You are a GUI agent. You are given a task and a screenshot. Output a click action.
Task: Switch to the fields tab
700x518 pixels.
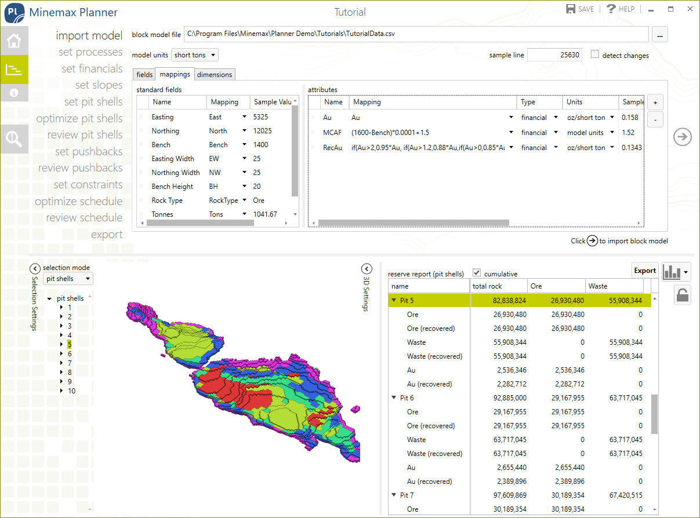pyautogui.click(x=144, y=75)
